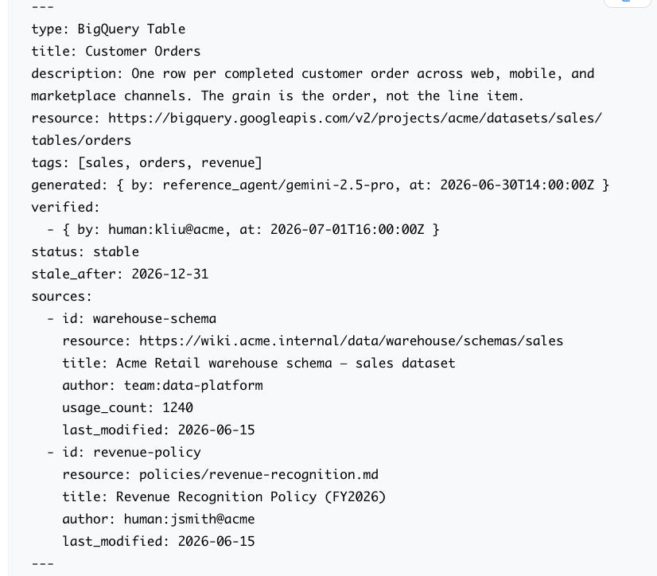Click the human:jsmith@acme author text

(x=189, y=519)
